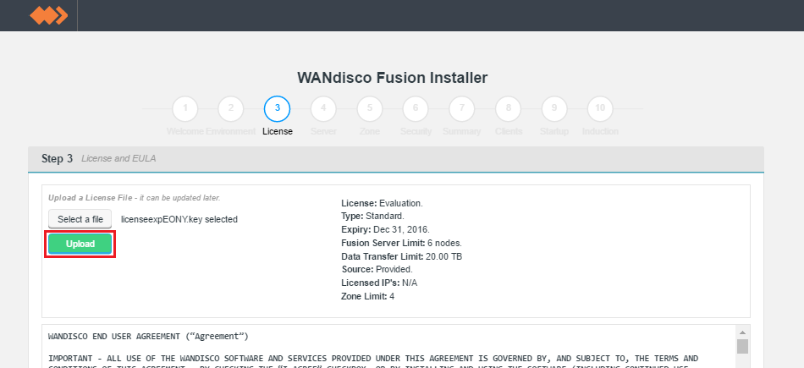Click the WANdisco orange logo
This screenshot has width=804, height=368.
(x=49, y=15)
